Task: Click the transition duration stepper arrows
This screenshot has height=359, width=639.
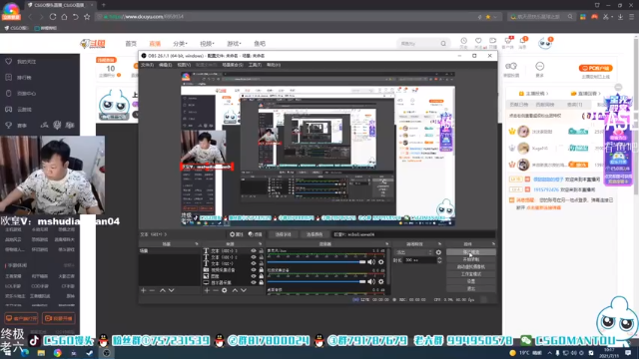Action: pos(439,260)
